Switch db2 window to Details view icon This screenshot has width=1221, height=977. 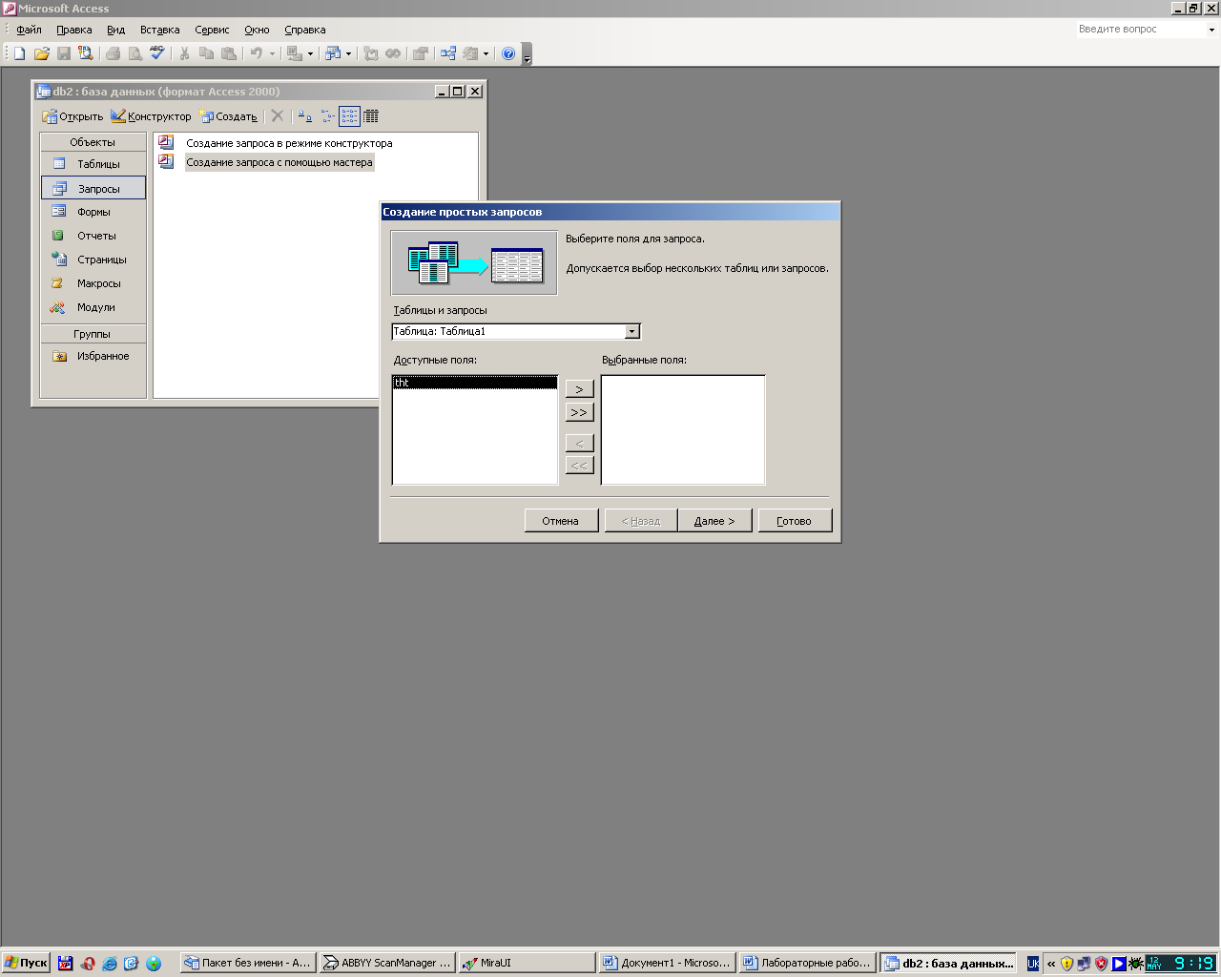pyautogui.click(x=371, y=116)
